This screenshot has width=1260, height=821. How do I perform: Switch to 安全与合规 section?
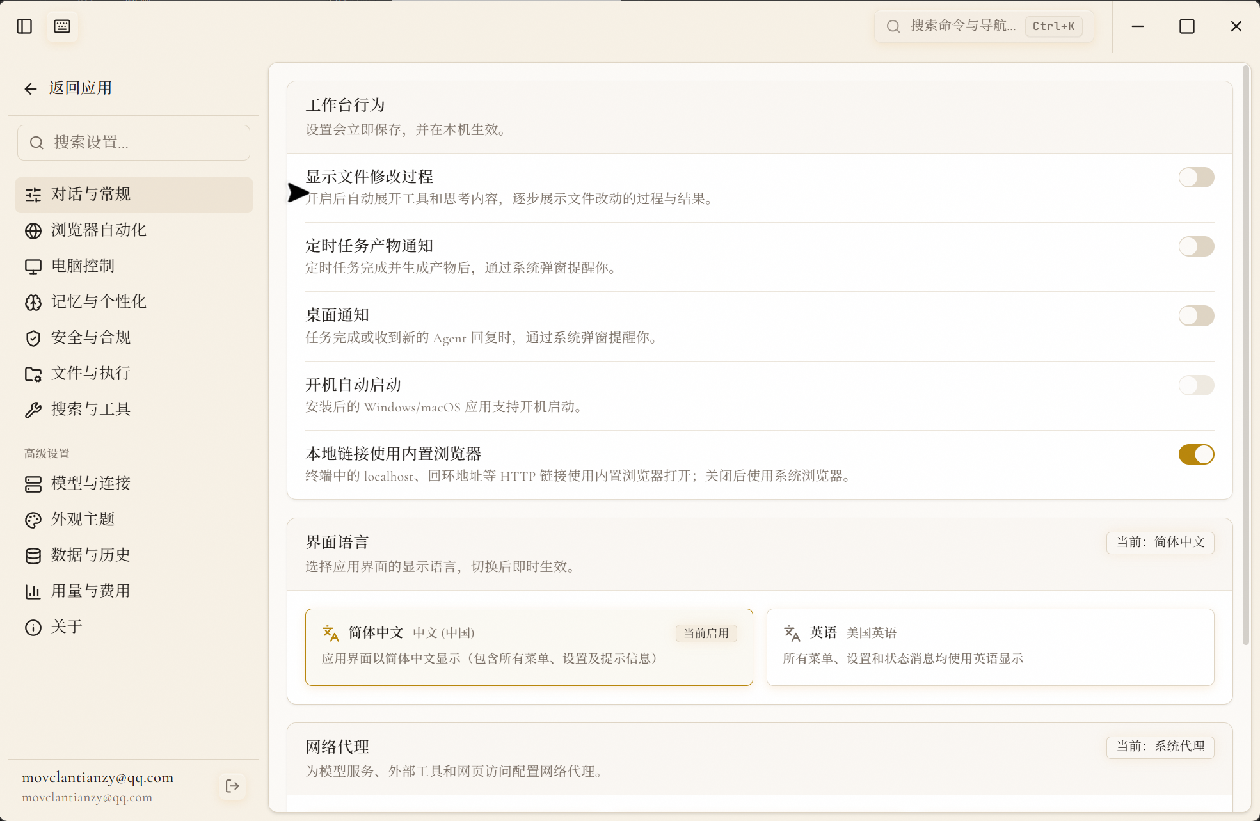click(134, 338)
